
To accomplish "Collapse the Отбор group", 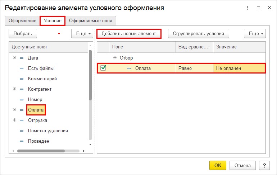I will [115, 58].
